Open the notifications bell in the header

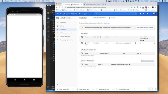point(147,14)
